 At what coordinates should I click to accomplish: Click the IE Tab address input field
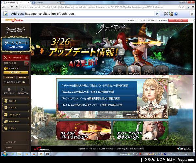(x=90, y=14)
